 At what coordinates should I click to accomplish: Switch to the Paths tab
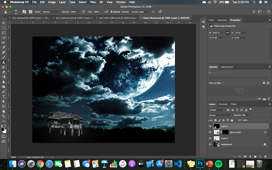tap(234, 104)
